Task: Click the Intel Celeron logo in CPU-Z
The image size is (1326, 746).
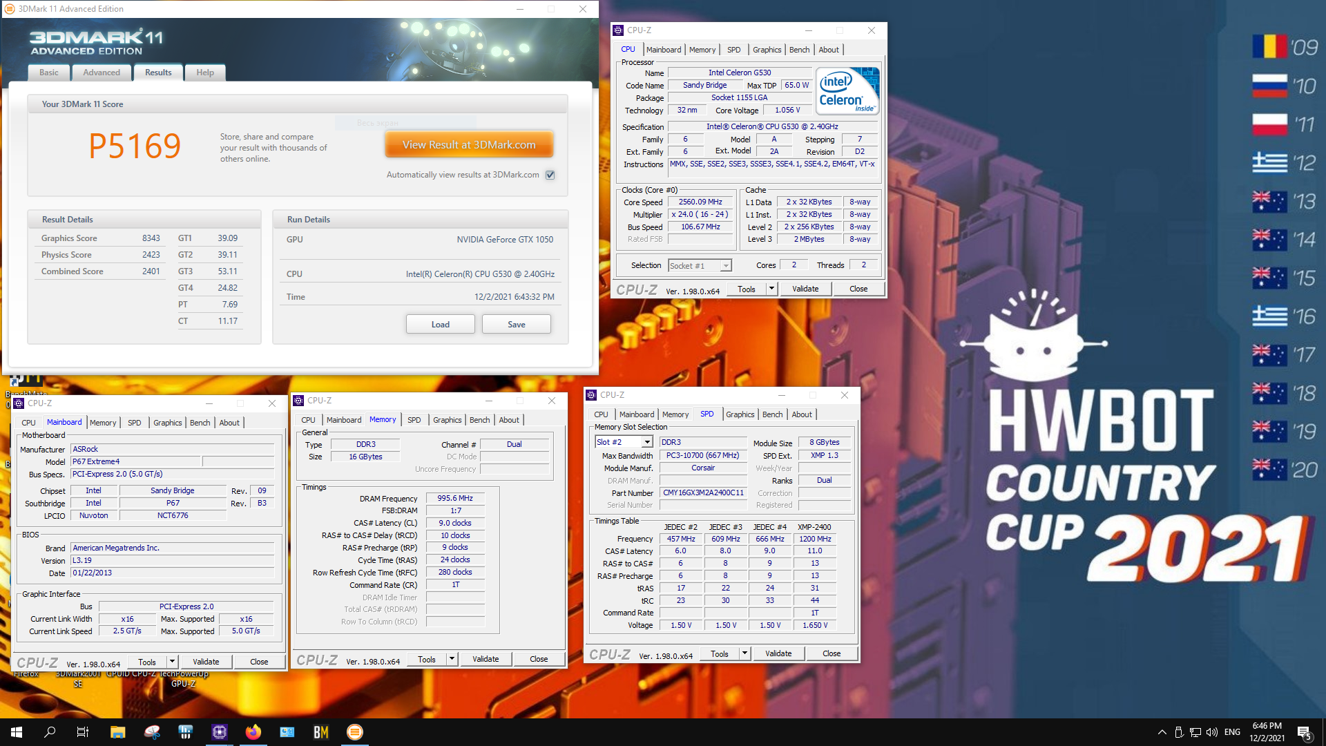Action: point(847,91)
